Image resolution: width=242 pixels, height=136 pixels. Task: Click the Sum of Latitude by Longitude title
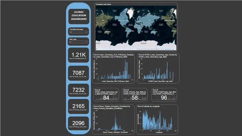(149, 107)
